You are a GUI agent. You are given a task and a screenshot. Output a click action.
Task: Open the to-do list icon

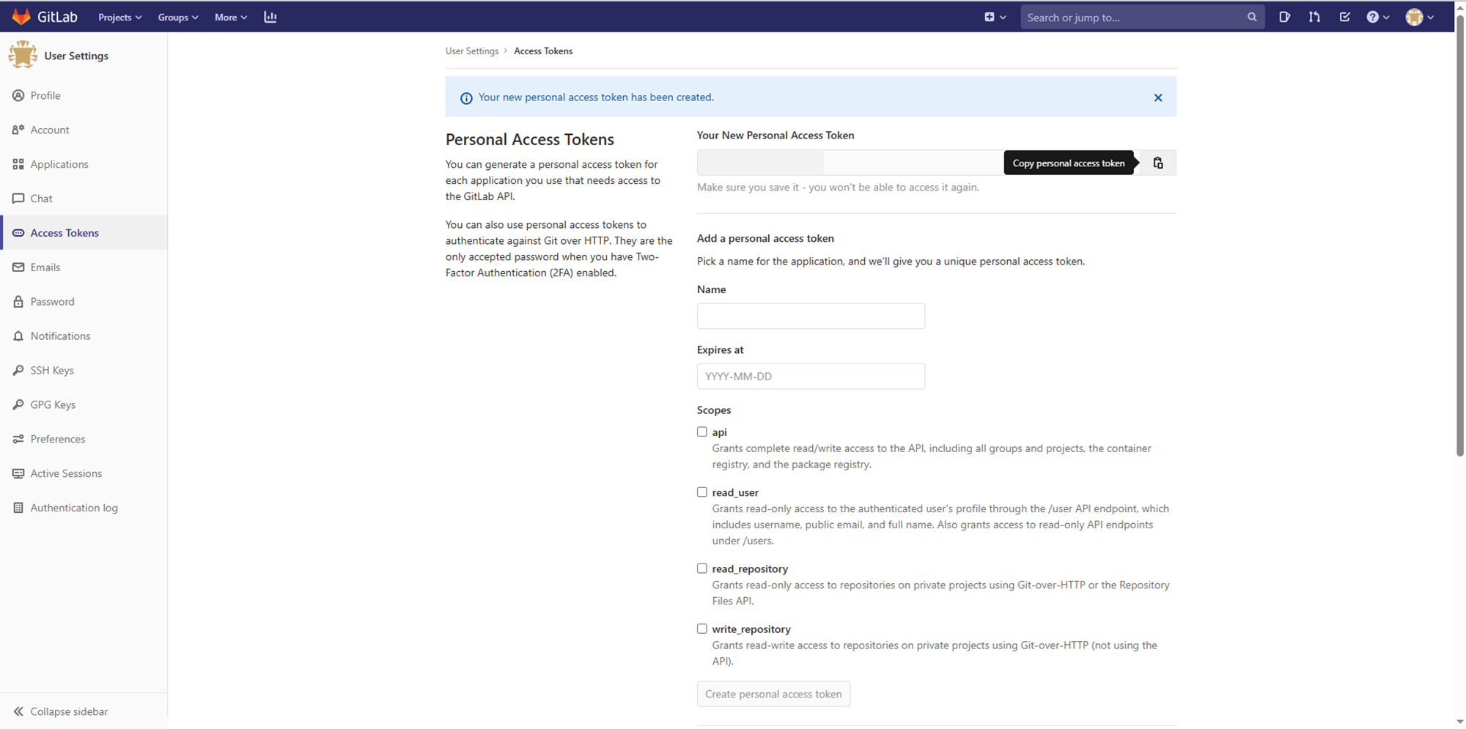pyautogui.click(x=1344, y=17)
